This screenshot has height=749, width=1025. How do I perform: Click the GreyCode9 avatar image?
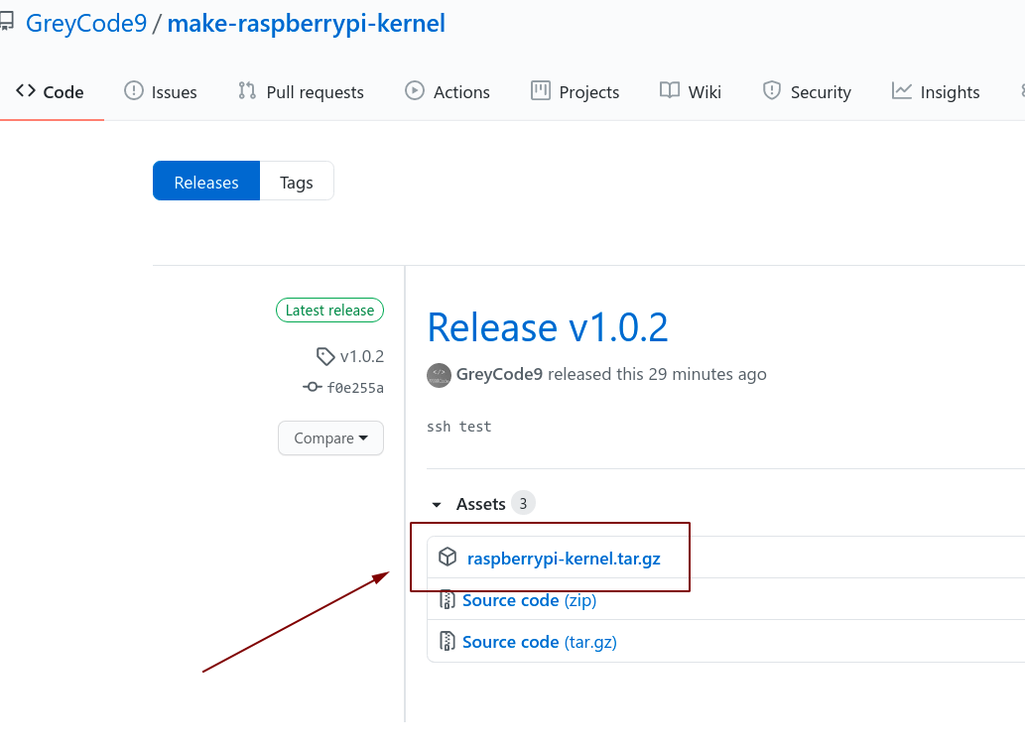click(x=439, y=375)
